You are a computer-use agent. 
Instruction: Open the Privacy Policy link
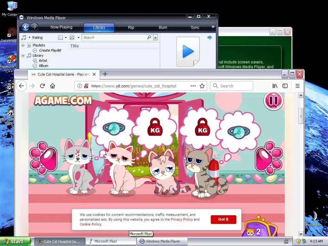[x=182, y=219]
